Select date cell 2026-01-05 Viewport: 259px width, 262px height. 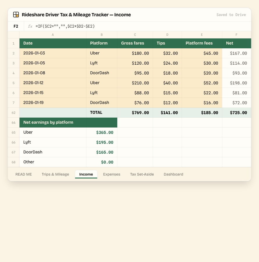coord(53,63)
